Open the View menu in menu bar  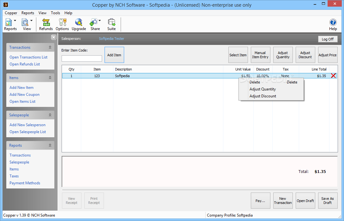[x=42, y=13]
